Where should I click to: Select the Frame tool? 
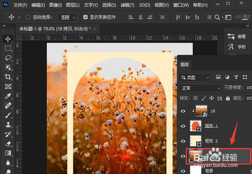(x=8, y=86)
